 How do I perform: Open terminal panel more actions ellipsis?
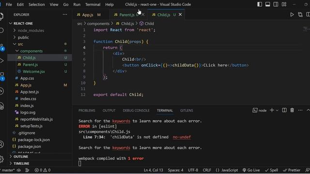click(x=300, y=110)
